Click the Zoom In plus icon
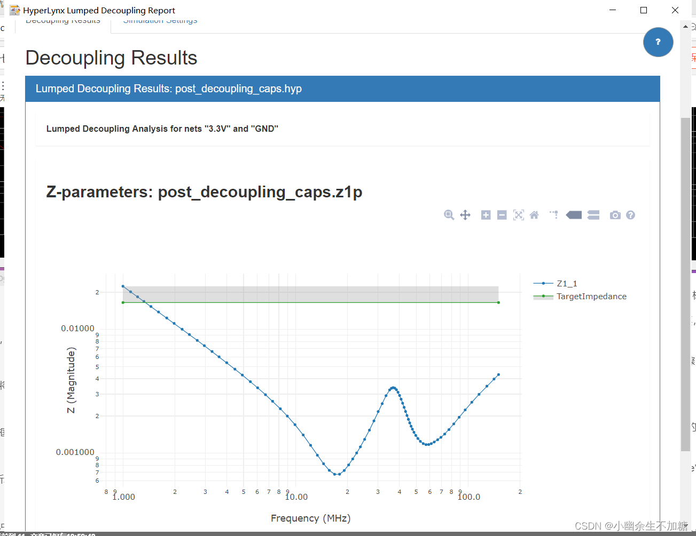696x536 pixels. coord(486,215)
